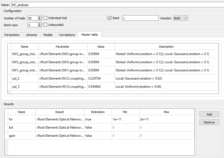The width and height of the screenshot is (224, 158).
Task: Uncheck the Seed checkbox
Action: click(110, 18)
